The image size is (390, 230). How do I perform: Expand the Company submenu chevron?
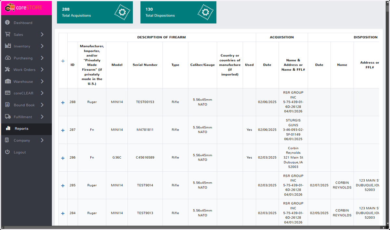[x=42, y=140]
